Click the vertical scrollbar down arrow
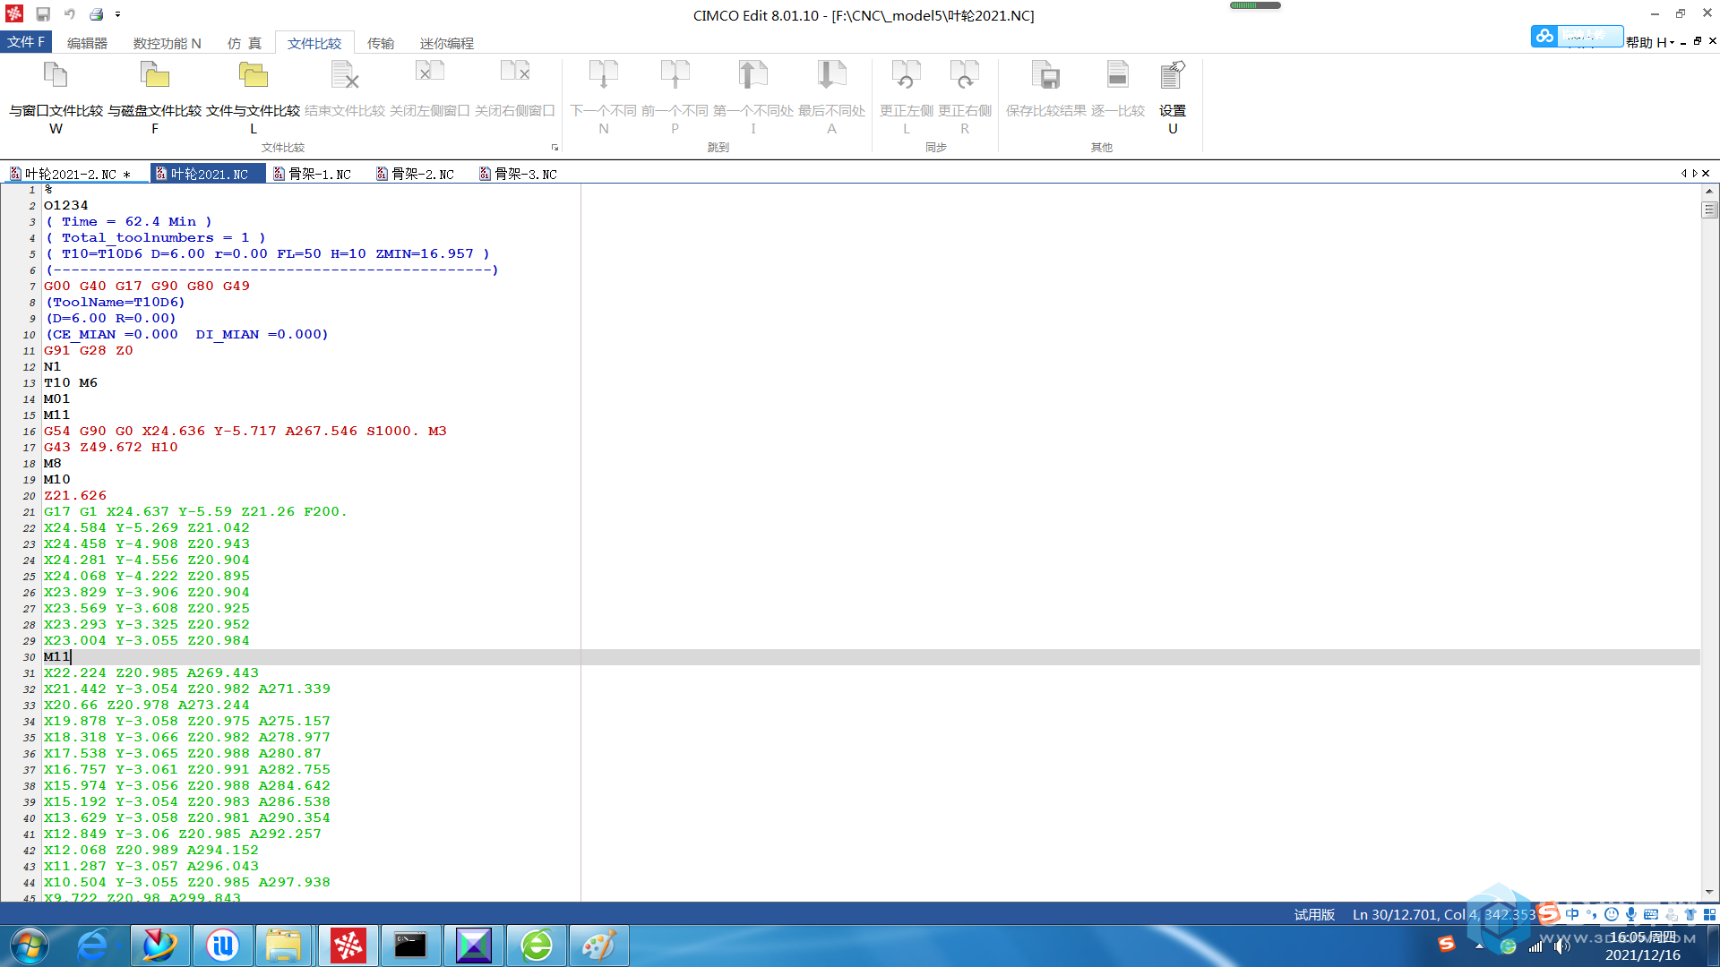Image resolution: width=1720 pixels, height=967 pixels. (x=1709, y=893)
